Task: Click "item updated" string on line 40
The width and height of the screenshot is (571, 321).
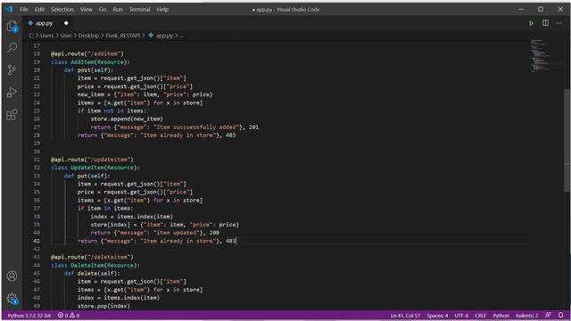Action: pos(177,233)
